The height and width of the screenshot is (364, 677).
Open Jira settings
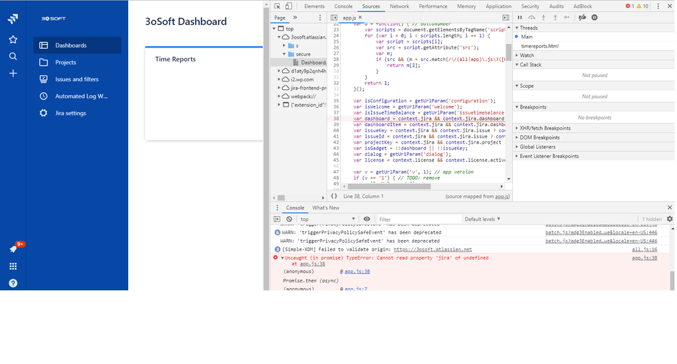[77, 113]
